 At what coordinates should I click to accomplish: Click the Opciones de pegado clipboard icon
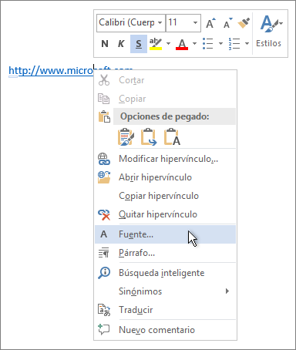(x=104, y=116)
